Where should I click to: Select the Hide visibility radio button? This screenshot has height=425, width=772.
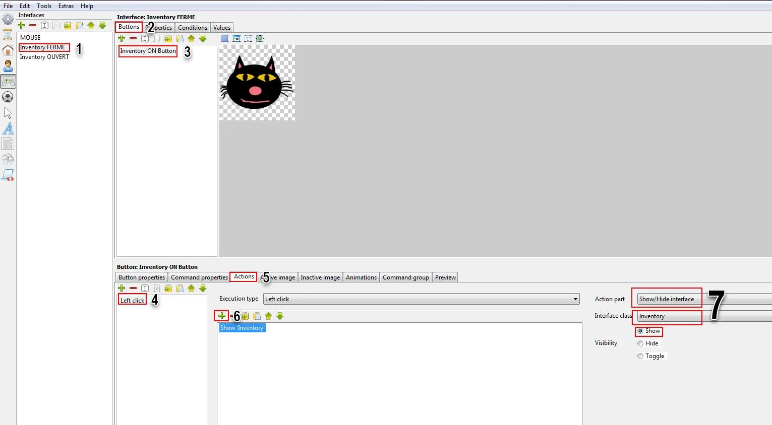pyautogui.click(x=640, y=343)
